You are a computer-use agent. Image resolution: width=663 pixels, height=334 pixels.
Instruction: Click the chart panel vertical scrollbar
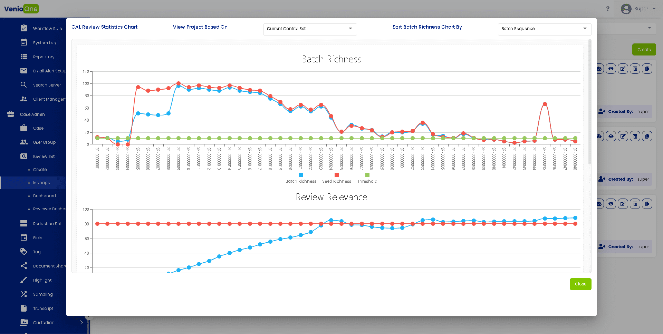point(589,103)
